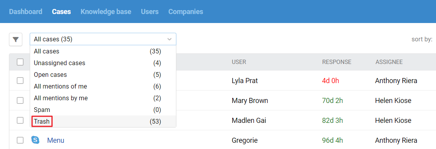The width and height of the screenshot is (436, 149).
Task: Select the checkbox for Madlen Gai's case
Action: point(20,121)
